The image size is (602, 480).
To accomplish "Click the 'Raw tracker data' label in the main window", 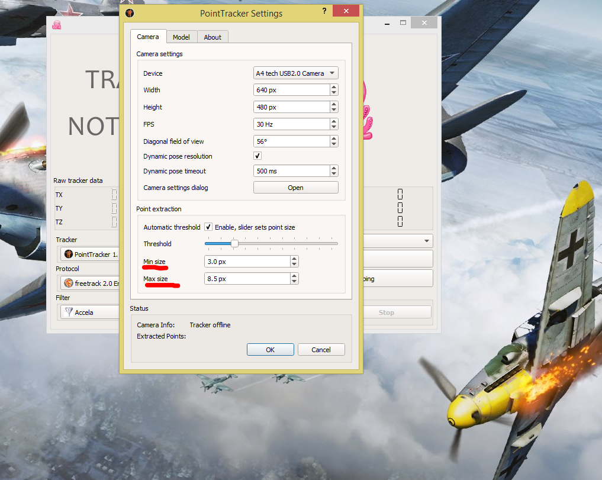I will (78, 181).
